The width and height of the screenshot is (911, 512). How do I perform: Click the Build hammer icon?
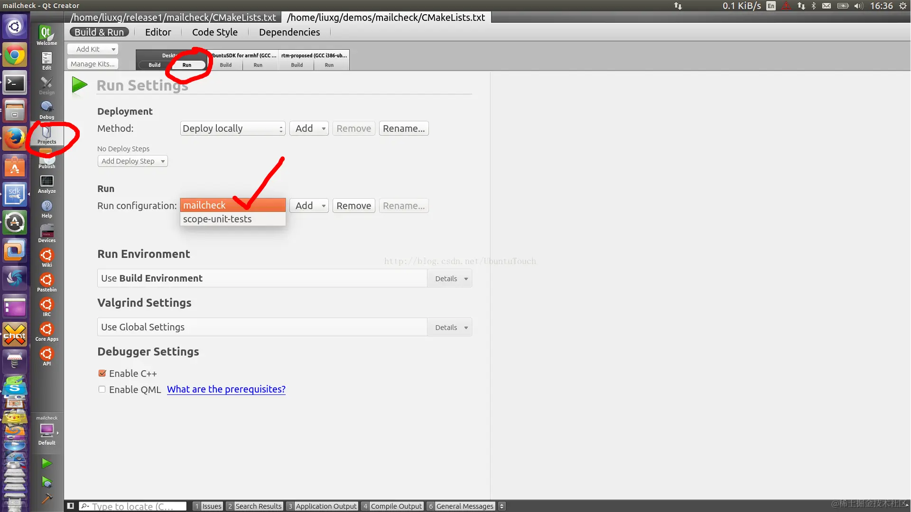(x=46, y=498)
